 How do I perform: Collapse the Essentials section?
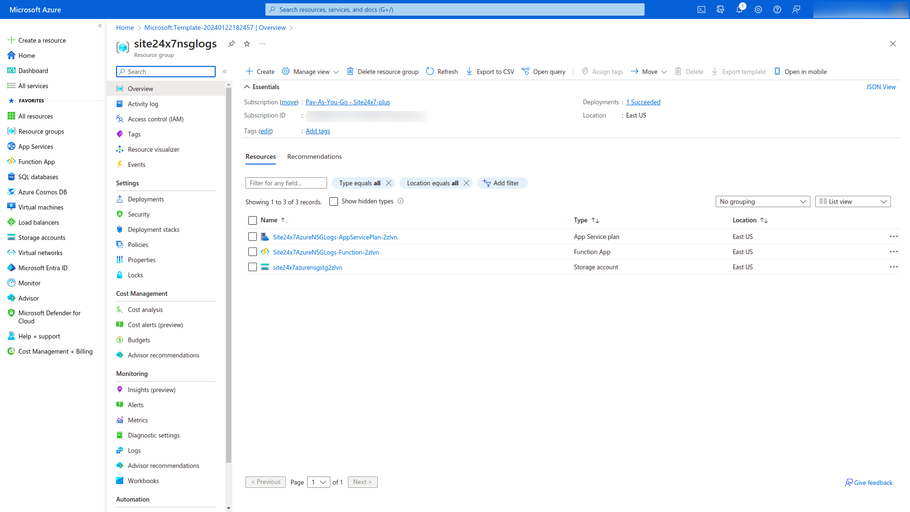tap(262, 87)
